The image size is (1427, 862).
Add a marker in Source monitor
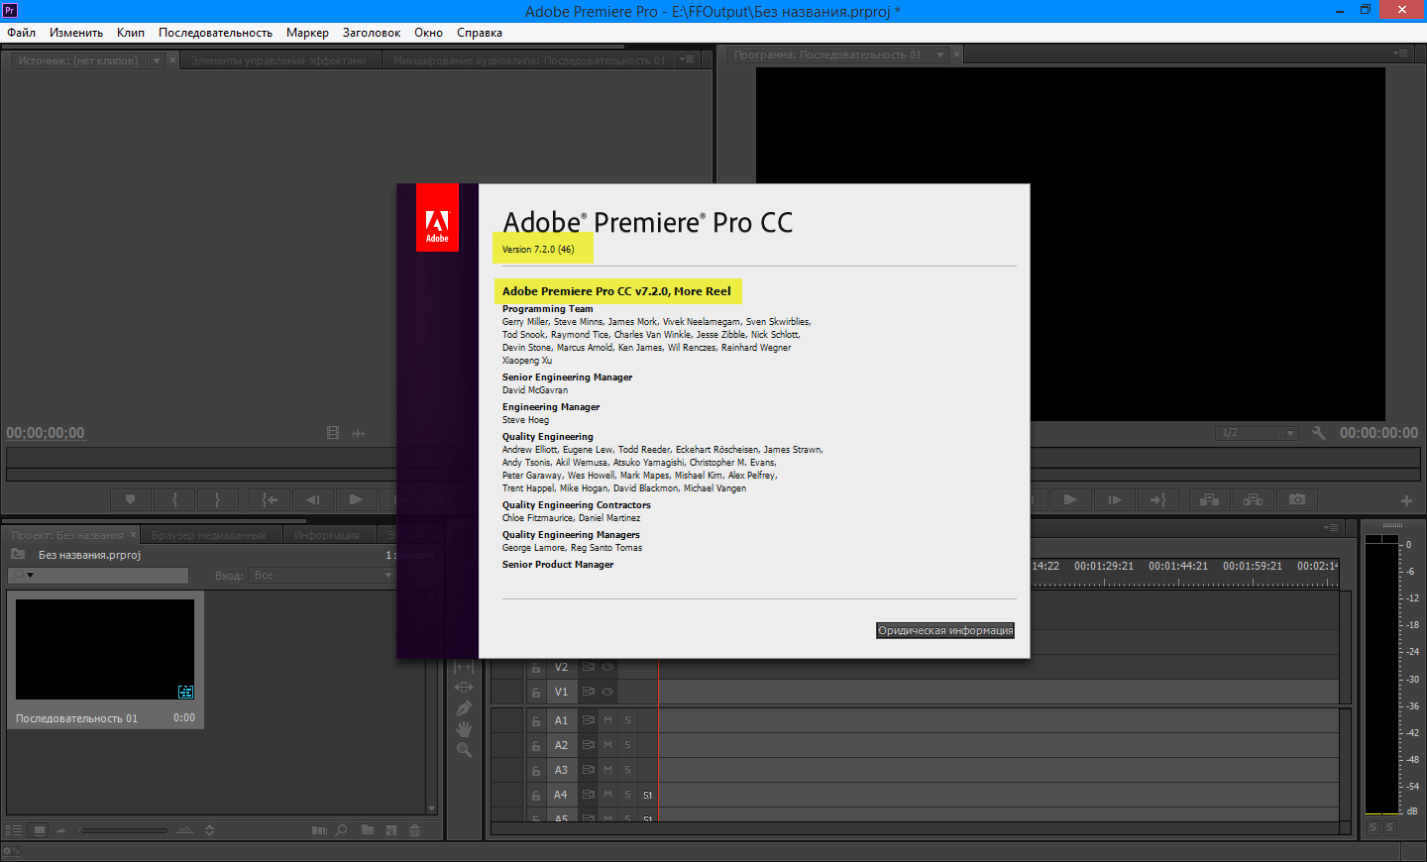pos(130,499)
